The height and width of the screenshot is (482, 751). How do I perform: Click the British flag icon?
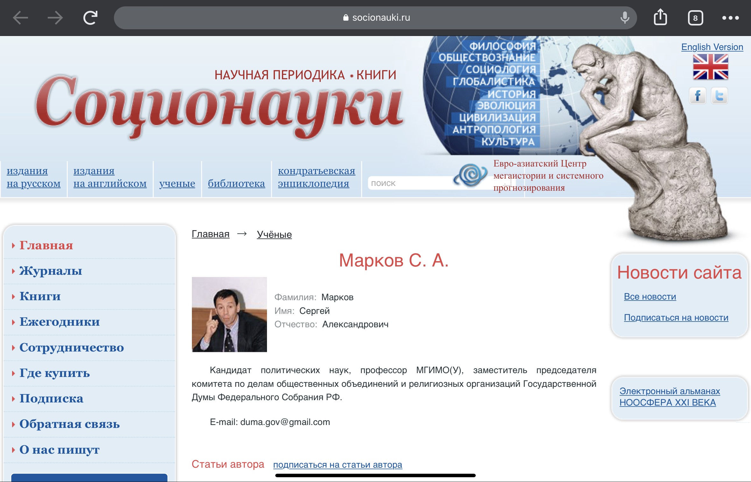[x=710, y=67]
